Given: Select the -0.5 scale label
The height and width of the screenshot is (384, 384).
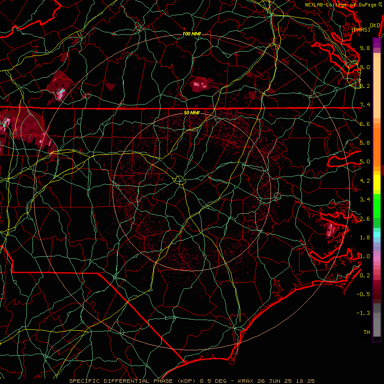Looking at the screenshot, I should click(x=363, y=294).
